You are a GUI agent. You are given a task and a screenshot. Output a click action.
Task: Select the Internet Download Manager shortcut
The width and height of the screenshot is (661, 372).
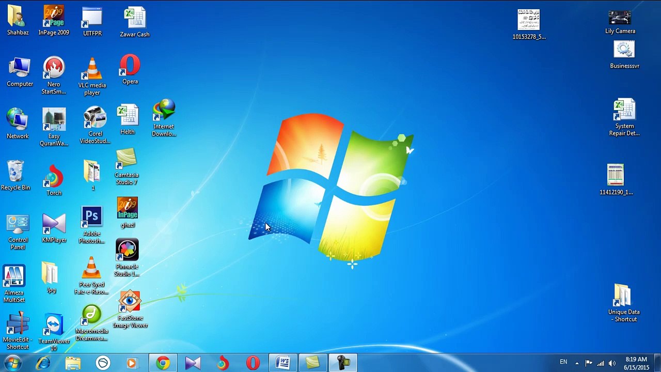(164, 118)
